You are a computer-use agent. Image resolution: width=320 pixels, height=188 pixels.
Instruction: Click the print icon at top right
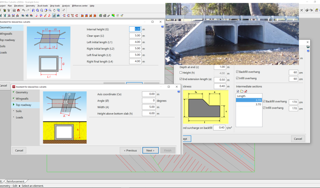click(306, 10)
